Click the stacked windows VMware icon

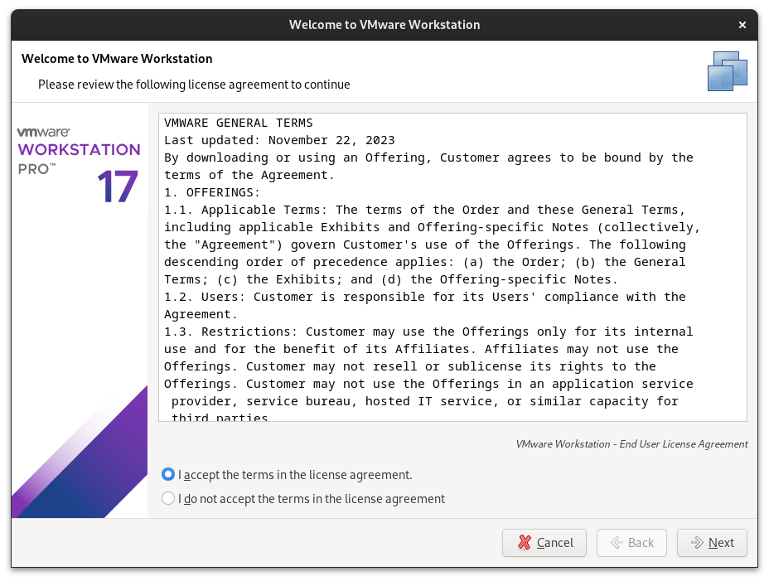click(728, 71)
